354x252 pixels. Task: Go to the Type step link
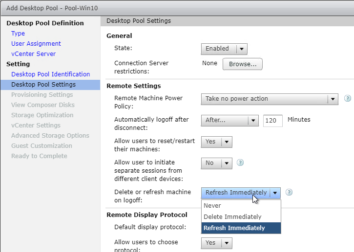pos(18,33)
